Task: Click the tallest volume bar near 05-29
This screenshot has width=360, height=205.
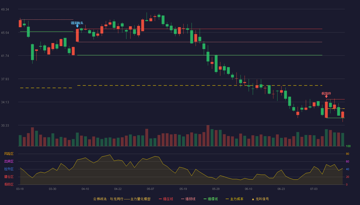Action: click(208, 136)
